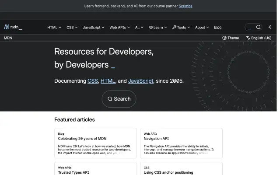
Task: Expand the Web APIs menu
Action: coord(119,27)
